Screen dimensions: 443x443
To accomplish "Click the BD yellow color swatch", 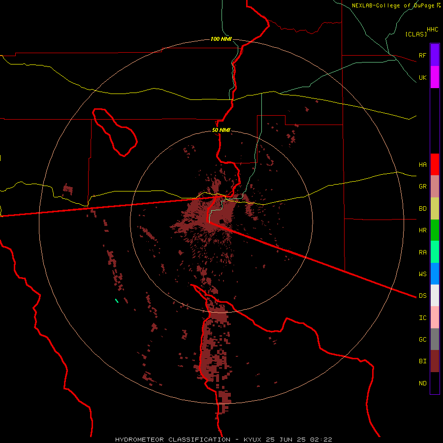I will click(435, 209).
